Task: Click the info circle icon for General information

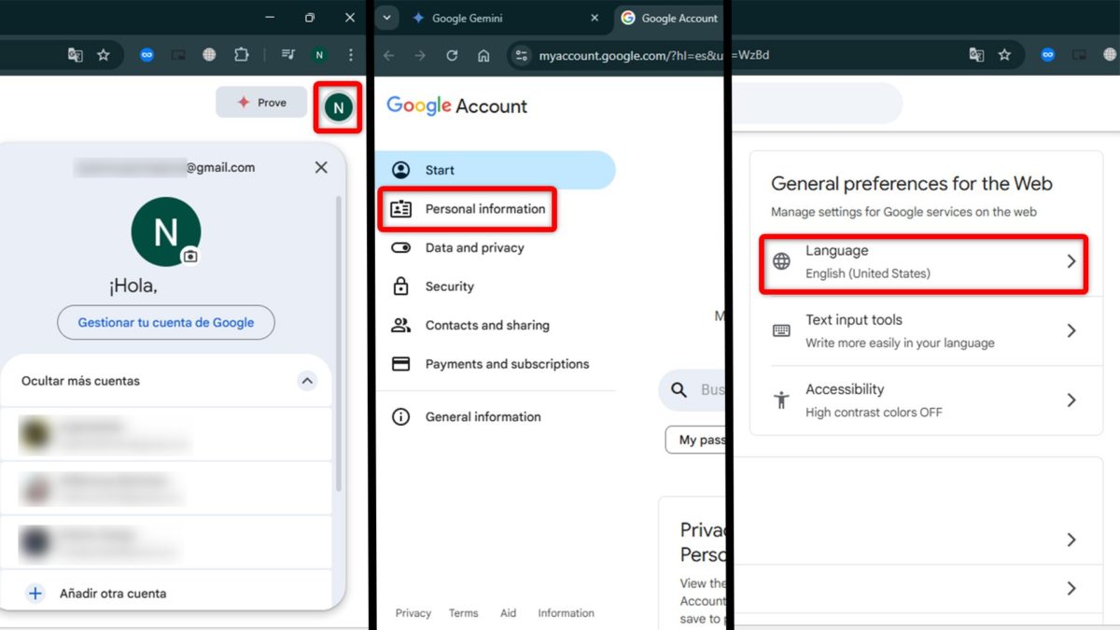Action: click(400, 417)
